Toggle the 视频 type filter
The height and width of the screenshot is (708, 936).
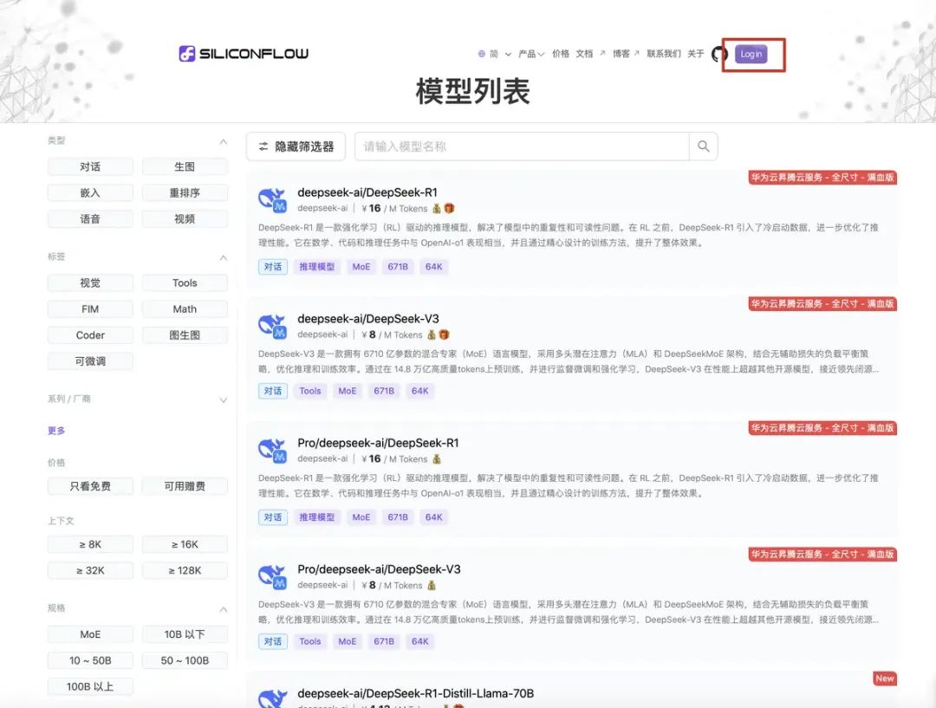tap(185, 219)
